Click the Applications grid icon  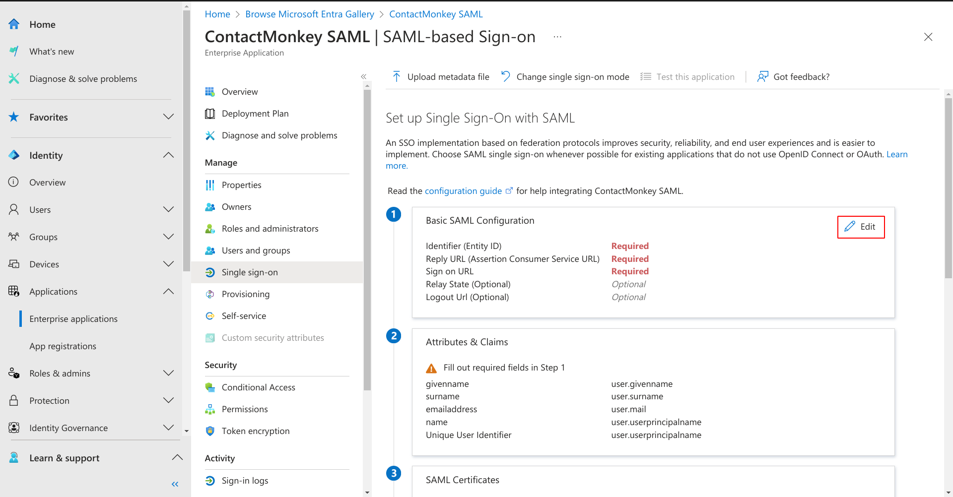point(14,291)
